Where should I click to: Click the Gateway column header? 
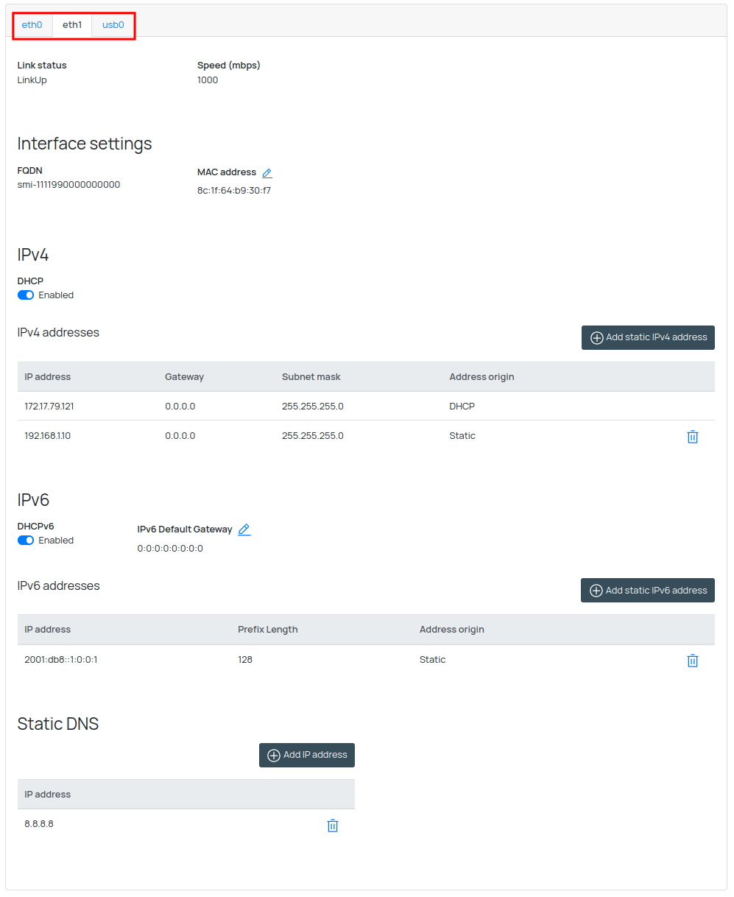184,377
